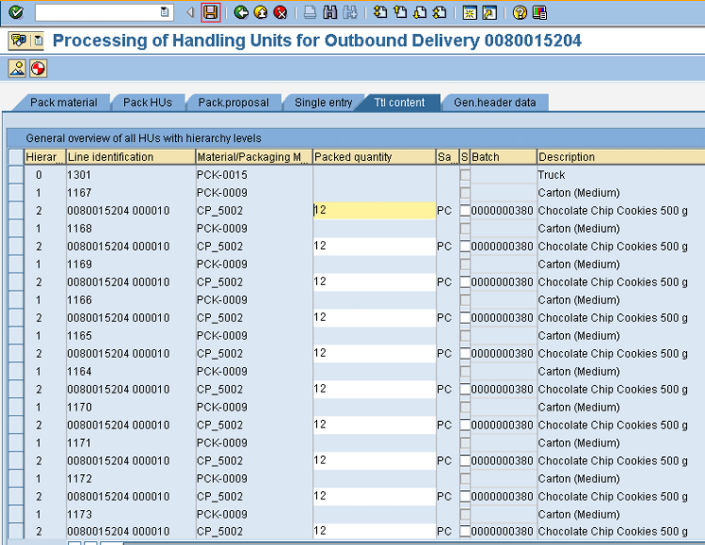Screen dimensions: 705x545
Task: Click the Customize local layout icon
Action: click(539, 12)
